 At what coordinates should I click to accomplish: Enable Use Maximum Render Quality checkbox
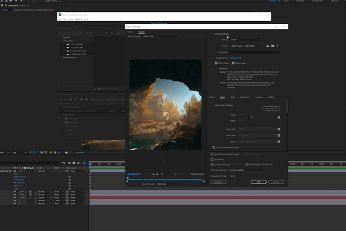212,154
